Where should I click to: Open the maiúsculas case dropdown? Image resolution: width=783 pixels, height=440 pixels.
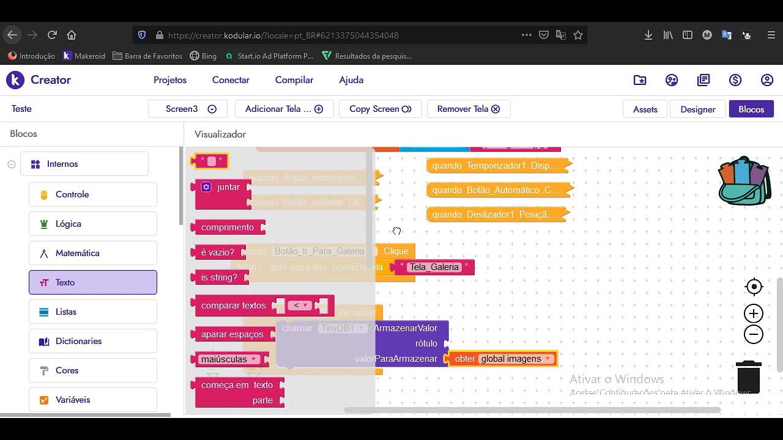coord(229,359)
